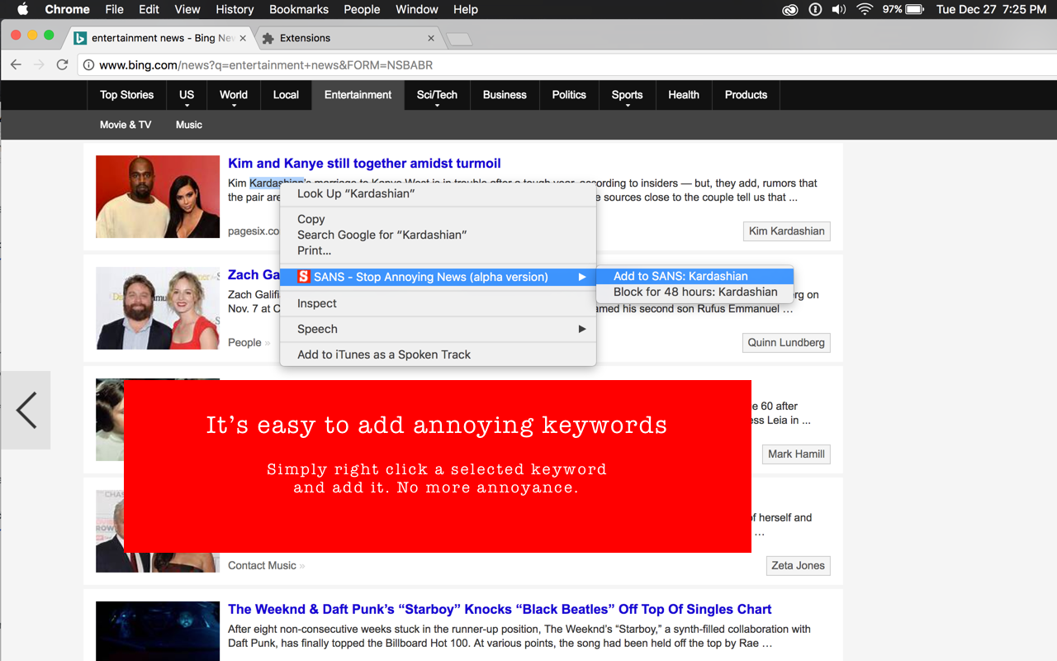This screenshot has height=661, width=1057.
Task: Click the SANS extension icon in context menu
Action: pos(304,277)
